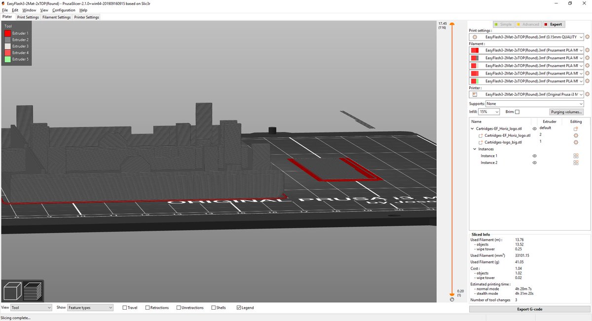Tick the Brim checkbox
This screenshot has height=321, width=592.
(517, 112)
